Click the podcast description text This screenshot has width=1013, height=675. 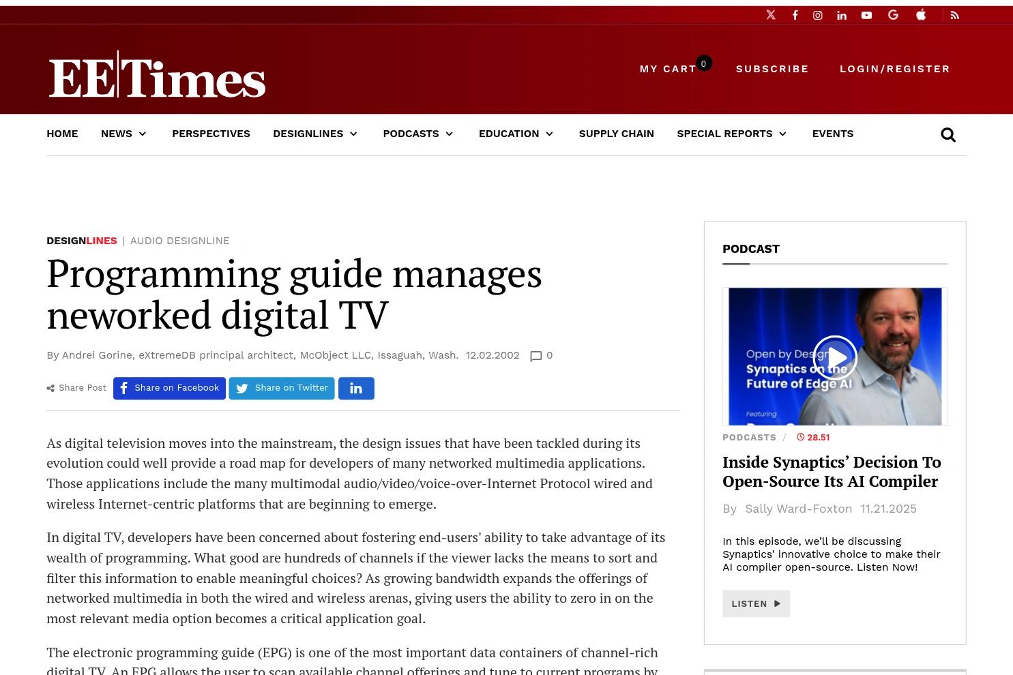[x=832, y=554]
